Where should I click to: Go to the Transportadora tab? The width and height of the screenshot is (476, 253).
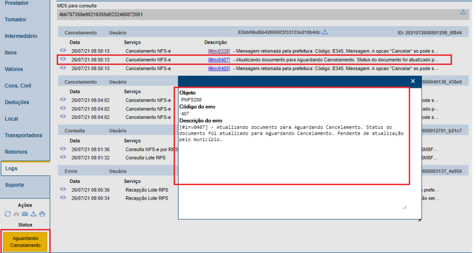pos(23,136)
